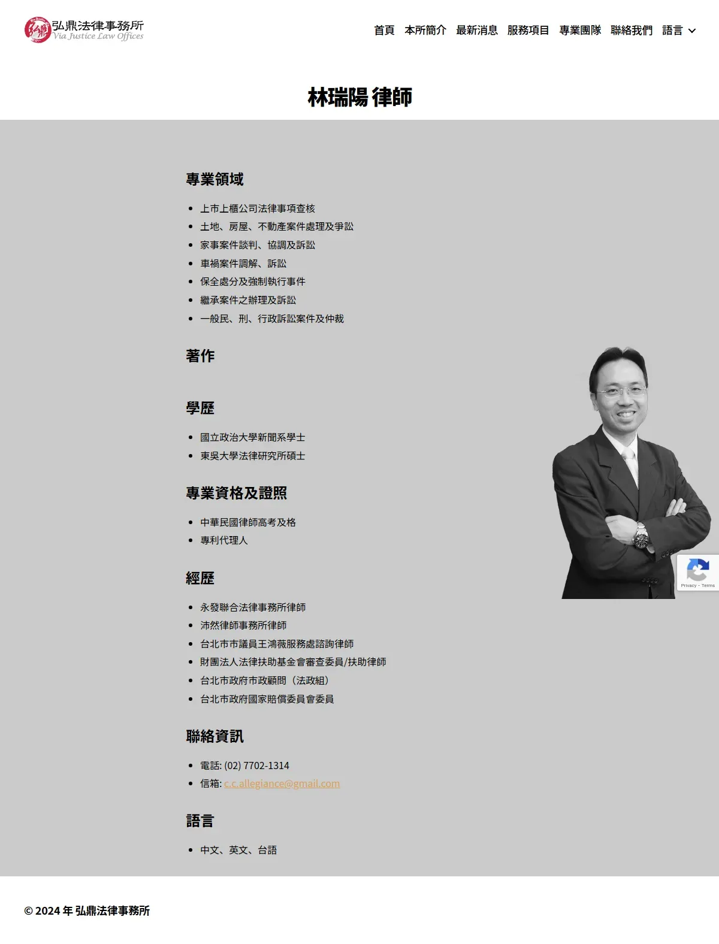Image resolution: width=719 pixels, height=944 pixels.
Task: Select the 家事案件談判、協調及訴訟 item
Action: tap(258, 245)
